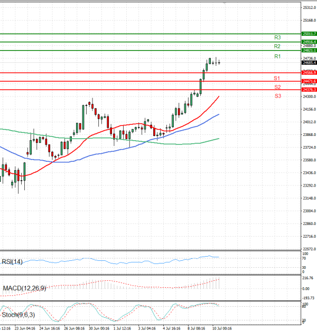Click the 23004.0 price axis value
The height and width of the screenshot is (332, 317).
(x=310, y=211)
